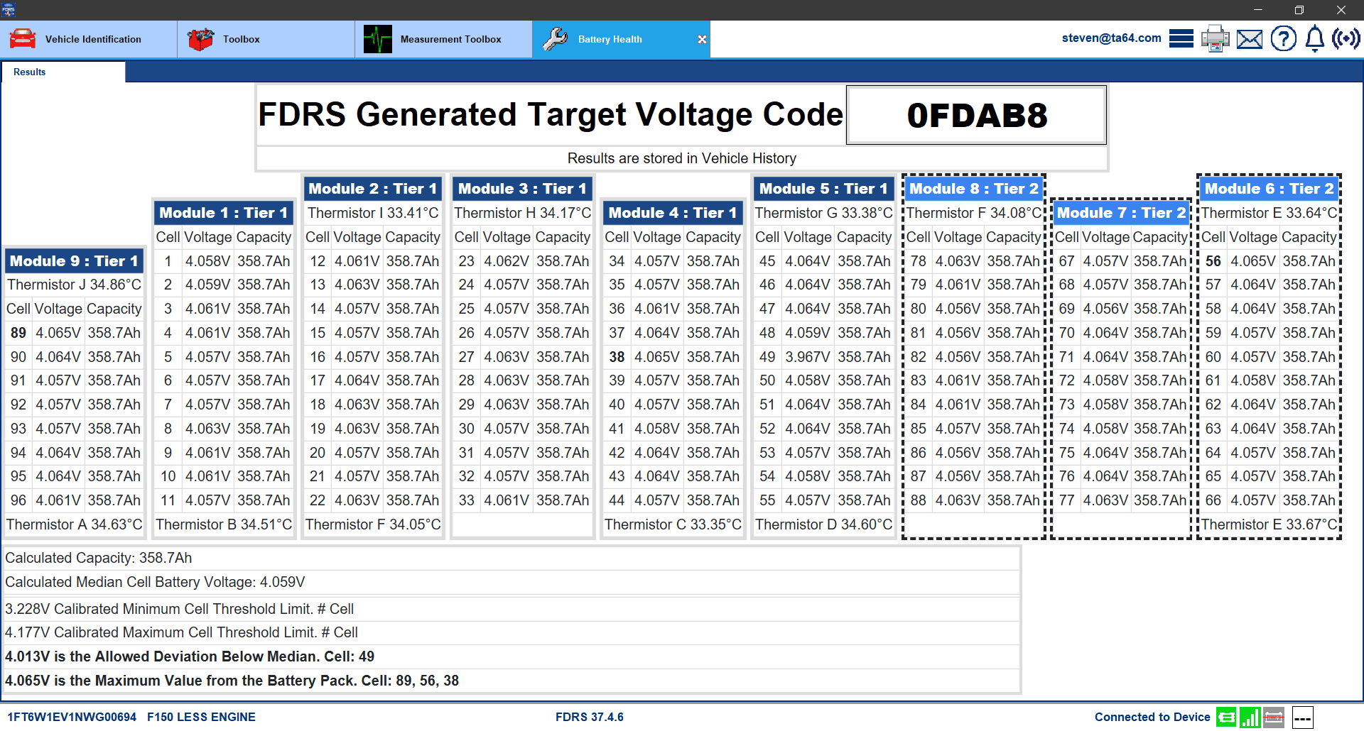Open the notifications bell icon
This screenshot has width=1364, height=731.
tap(1314, 38)
